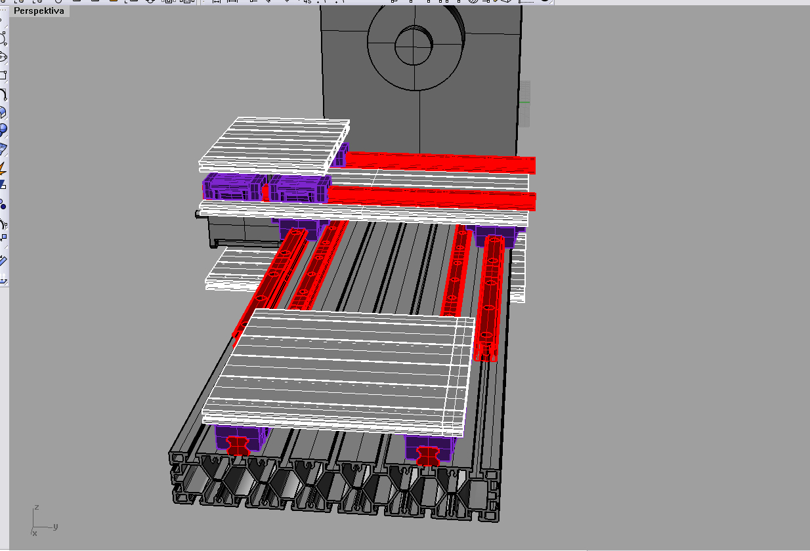Click the circular bore on gray block
The width and height of the screenshot is (810, 551).
click(414, 46)
